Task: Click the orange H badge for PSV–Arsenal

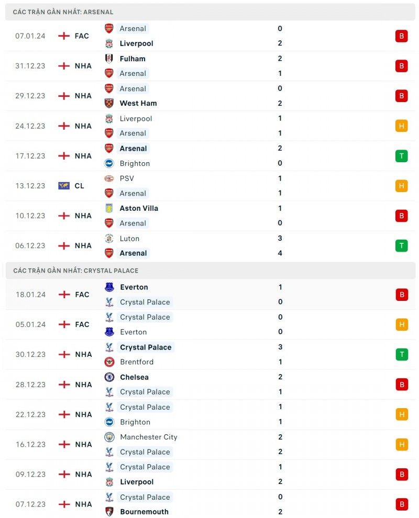Action: coord(402,186)
